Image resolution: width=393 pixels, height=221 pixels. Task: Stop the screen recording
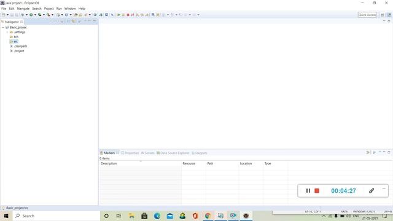click(x=317, y=191)
